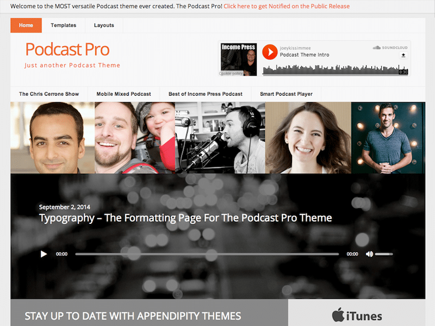Click the public release notification link
The image size is (435, 326).
point(287,6)
